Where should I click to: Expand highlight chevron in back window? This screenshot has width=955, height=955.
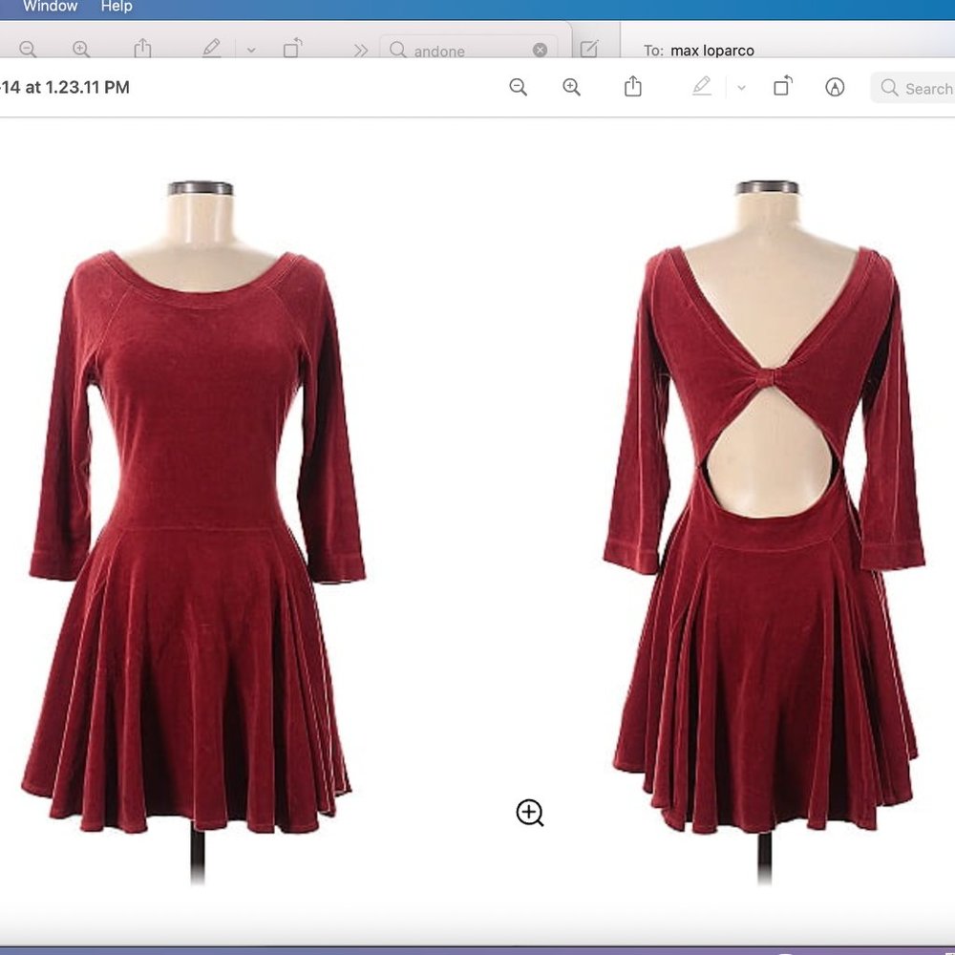[251, 50]
